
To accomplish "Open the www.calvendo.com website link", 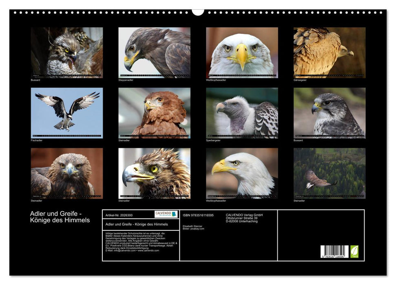I will point(148,250).
